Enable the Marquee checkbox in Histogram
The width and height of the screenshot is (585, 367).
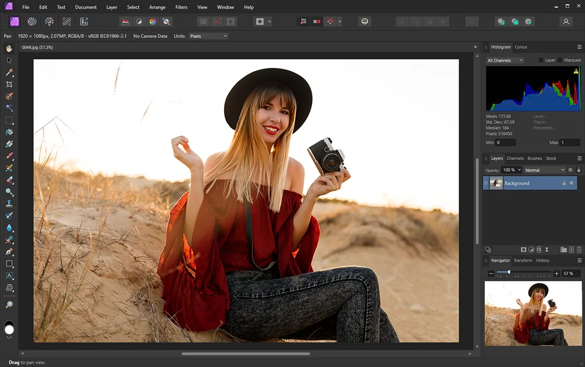[x=560, y=60]
